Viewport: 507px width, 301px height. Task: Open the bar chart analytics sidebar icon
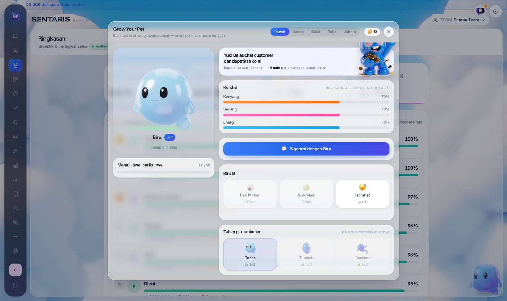16,179
